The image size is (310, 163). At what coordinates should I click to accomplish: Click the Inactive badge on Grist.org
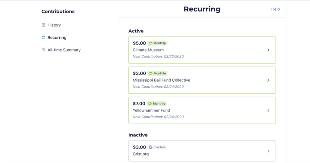coord(157,147)
